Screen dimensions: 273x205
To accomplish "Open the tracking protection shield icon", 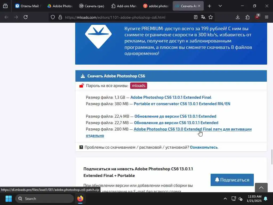I will pos(53,17).
